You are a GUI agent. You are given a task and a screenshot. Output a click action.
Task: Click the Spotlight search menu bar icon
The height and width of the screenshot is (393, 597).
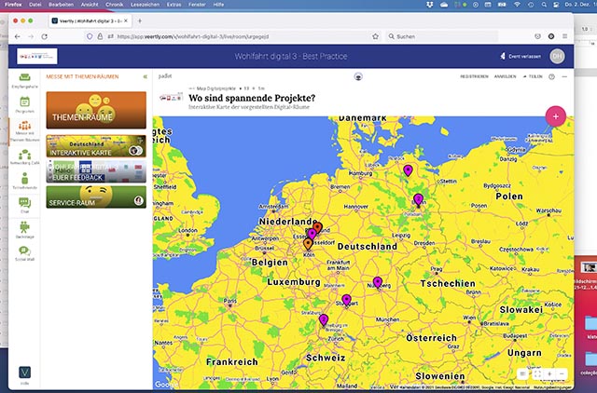544,5
